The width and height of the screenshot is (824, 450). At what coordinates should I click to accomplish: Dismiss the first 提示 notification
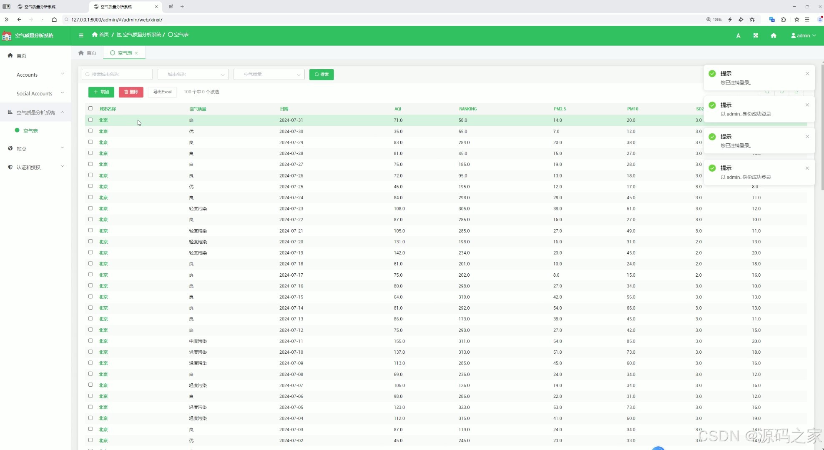(807, 74)
